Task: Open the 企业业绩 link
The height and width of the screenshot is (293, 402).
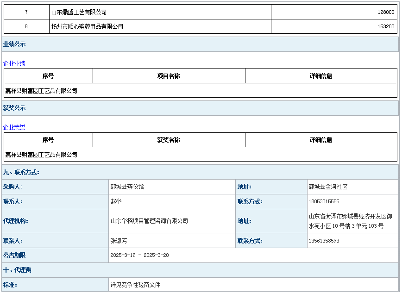Action: pyautogui.click(x=14, y=63)
